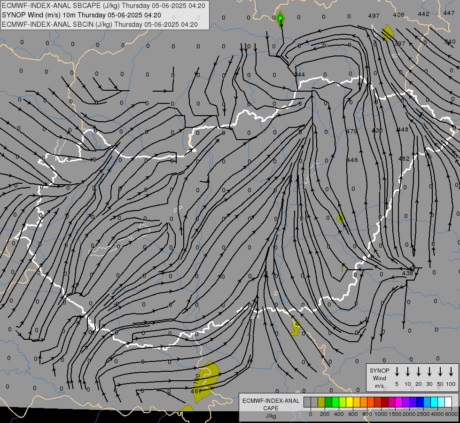This screenshot has height=423, width=460.
Task: Select the 20 m/s wind arrow symbol
Action: click(419, 372)
